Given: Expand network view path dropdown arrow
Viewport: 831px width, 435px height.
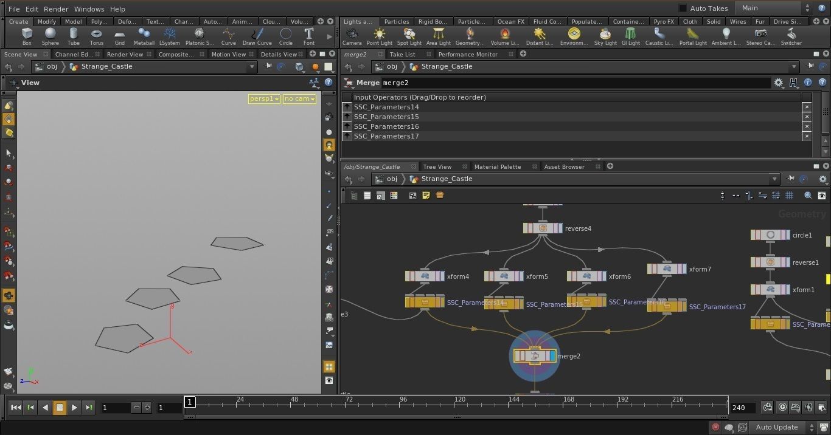Looking at the screenshot, I should pos(774,179).
